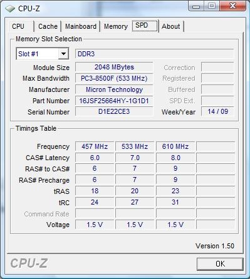250x279 pixels.
Task: Select the SPD tab
Action: point(145,26)
